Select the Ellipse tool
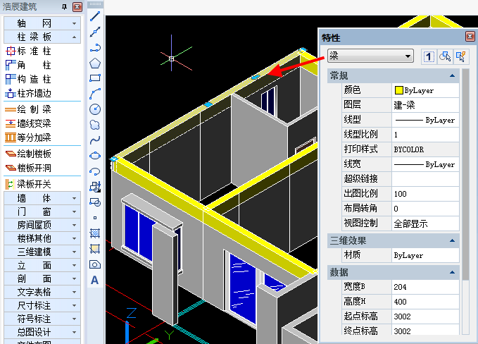Image resolution: width=478 pixels, height=344 pixels. tap(95, 156)
